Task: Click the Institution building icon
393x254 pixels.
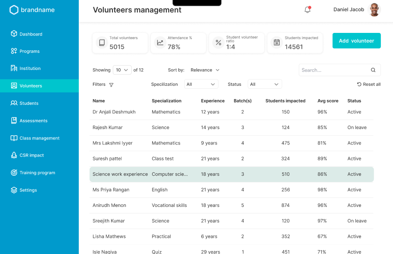Action: (14, 68)
